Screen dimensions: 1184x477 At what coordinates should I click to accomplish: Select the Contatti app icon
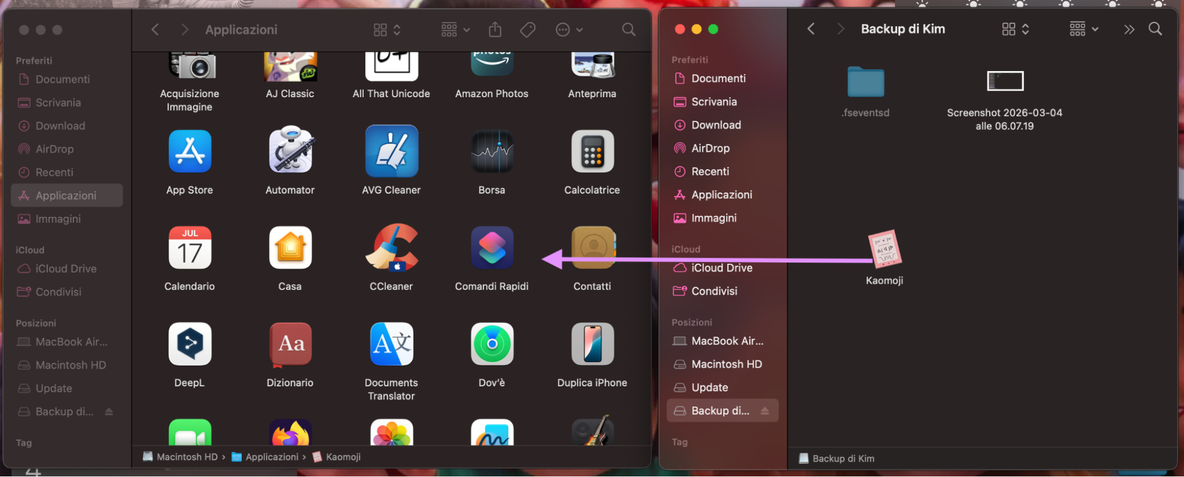(x=592, y=248)
